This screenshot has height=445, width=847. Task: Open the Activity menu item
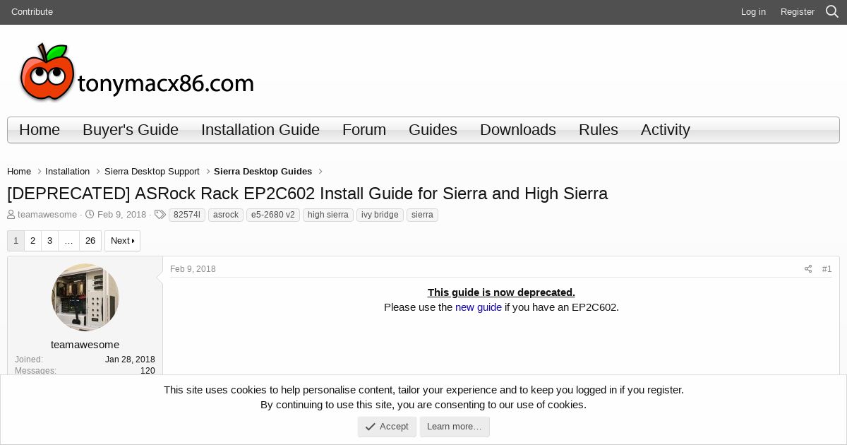666,130
